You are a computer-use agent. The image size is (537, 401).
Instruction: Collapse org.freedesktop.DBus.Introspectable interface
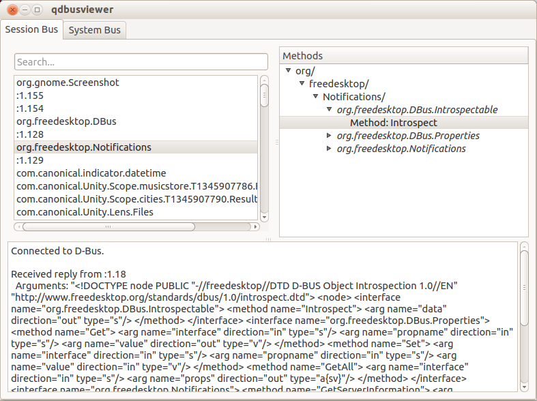pos(329,109)
